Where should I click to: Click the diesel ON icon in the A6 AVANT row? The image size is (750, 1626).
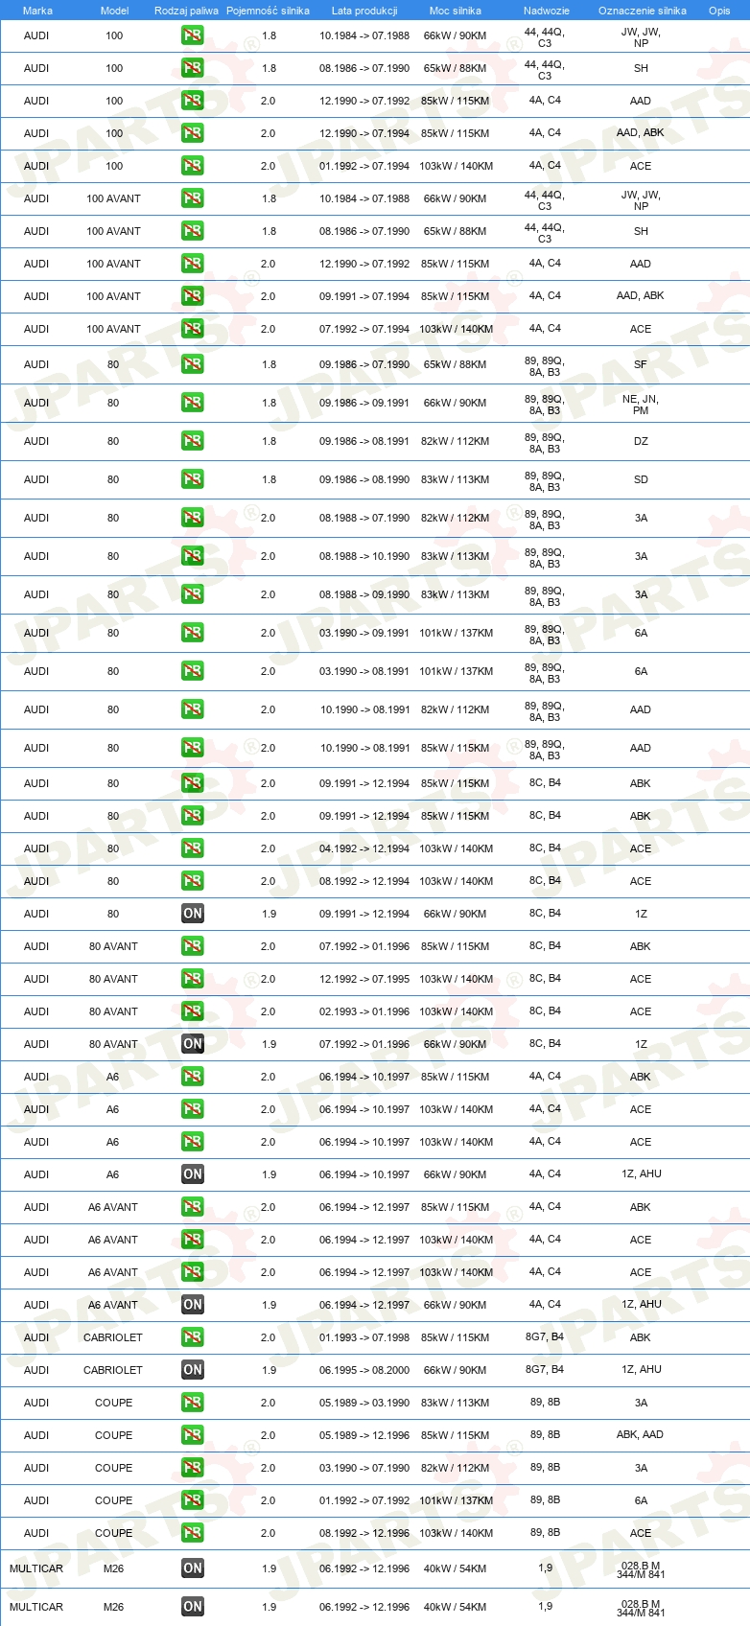click(x=193, y=1305)
